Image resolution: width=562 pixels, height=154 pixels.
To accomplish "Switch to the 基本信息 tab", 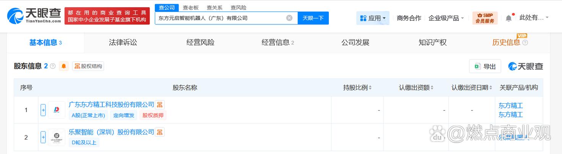I will (x=45, y=43).
